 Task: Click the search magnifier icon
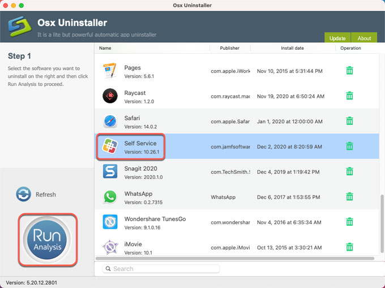[108, 269]
